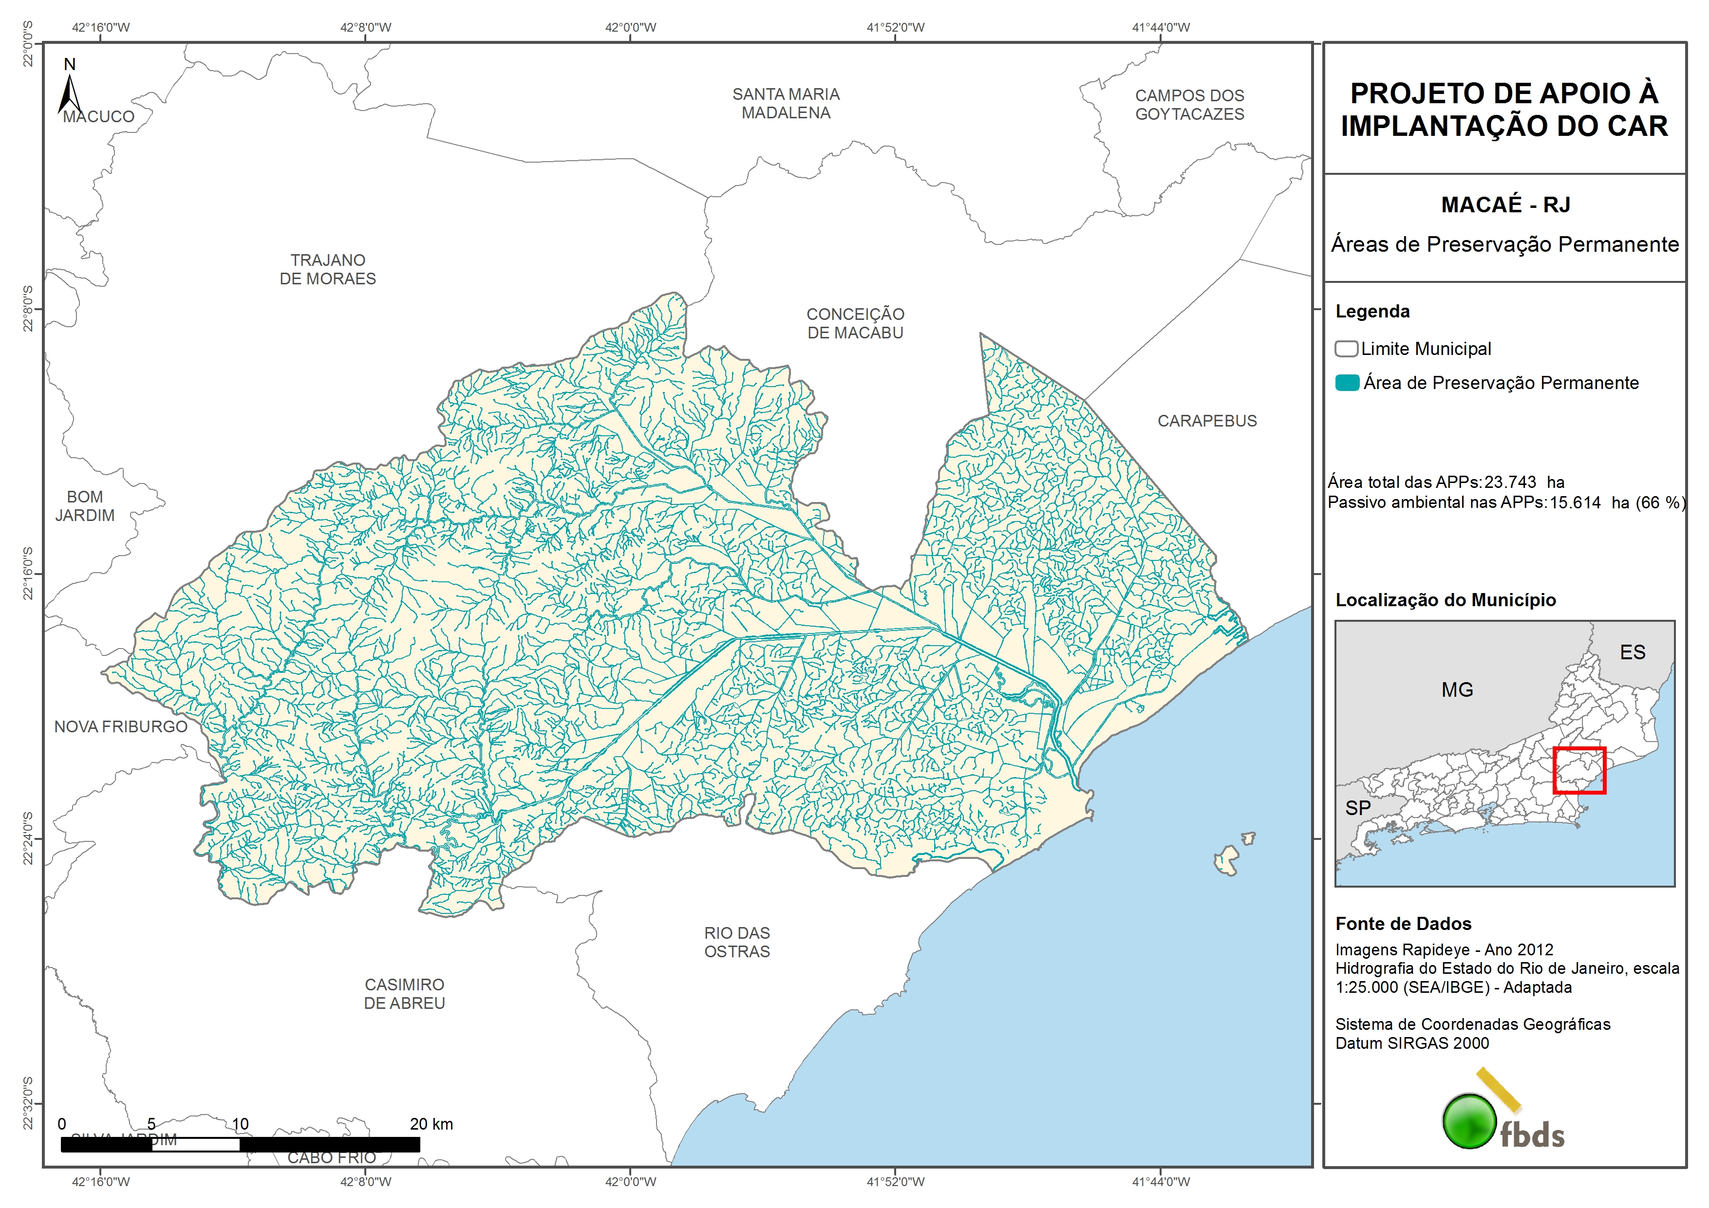This screenshot has width=1709, height=1208.
Task: Click the TRAJANO DE MORAES label
Action: coord(327,269)
